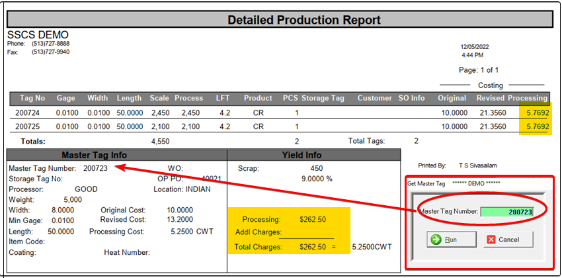
Task: Click the Page: 1 of 1 indicator
Action: pos(479,70)
